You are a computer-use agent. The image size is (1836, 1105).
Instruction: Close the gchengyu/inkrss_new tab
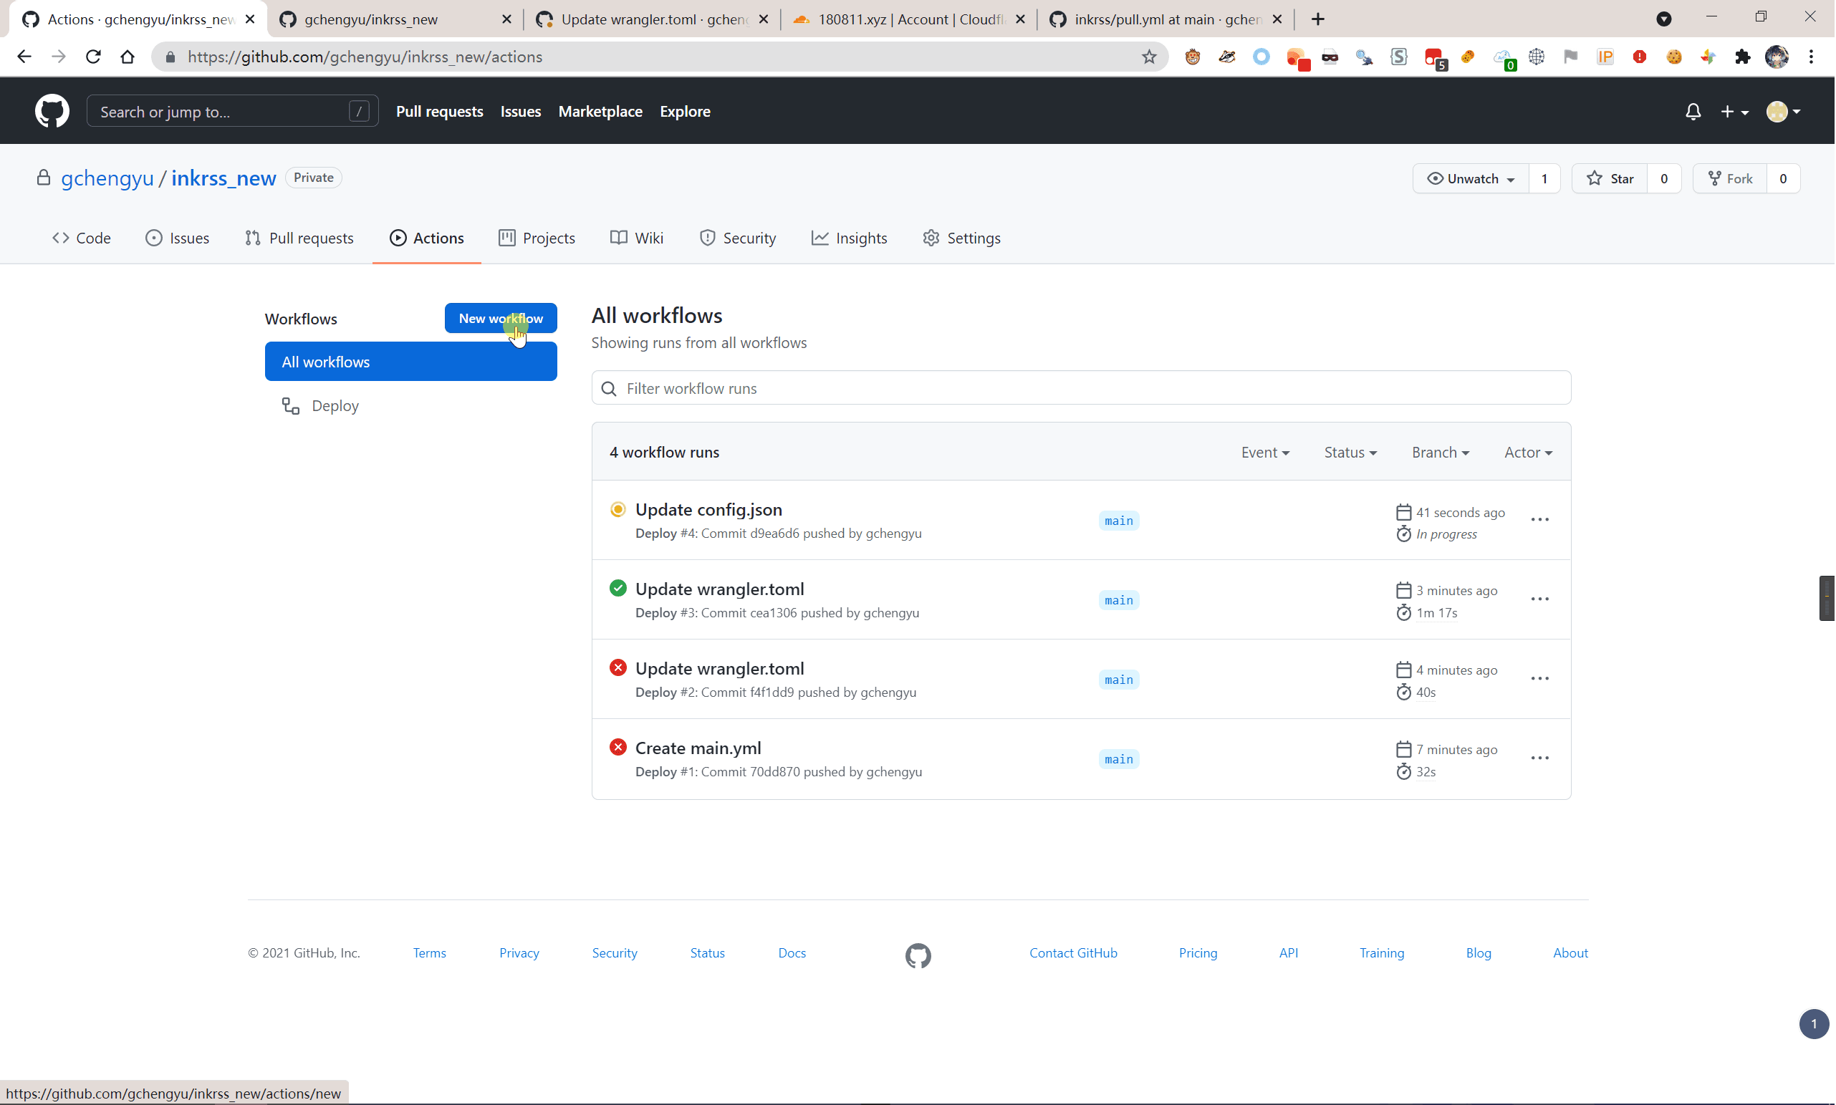506,19
